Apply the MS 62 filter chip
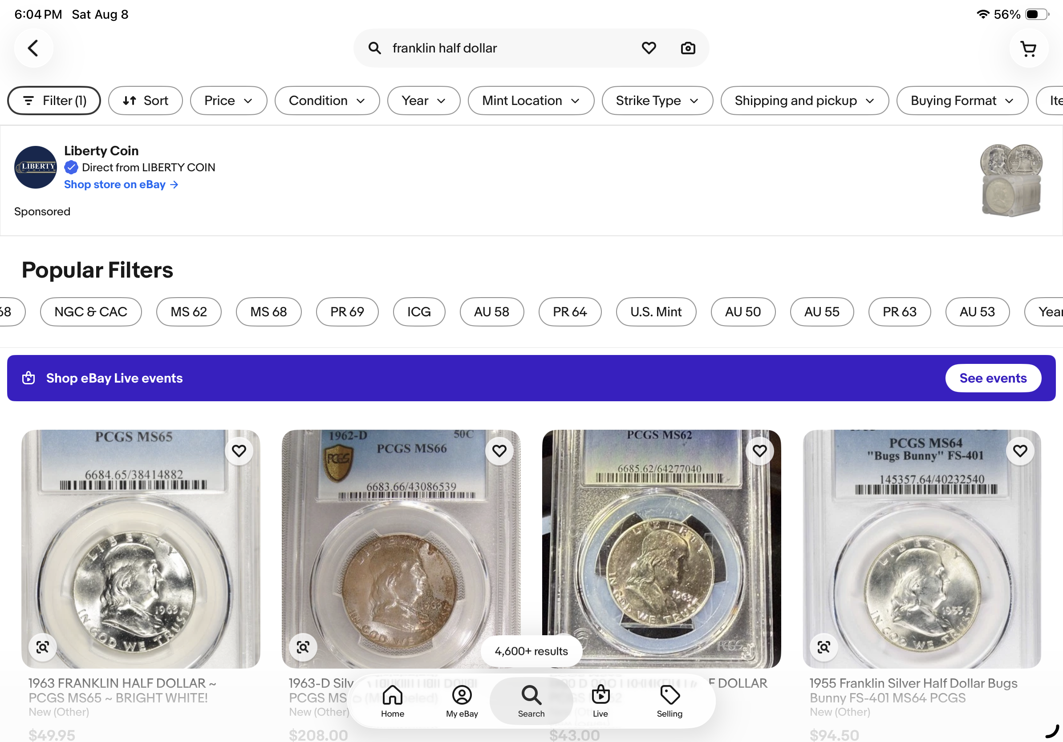1063x742 pixels. (x=189, y=312)
